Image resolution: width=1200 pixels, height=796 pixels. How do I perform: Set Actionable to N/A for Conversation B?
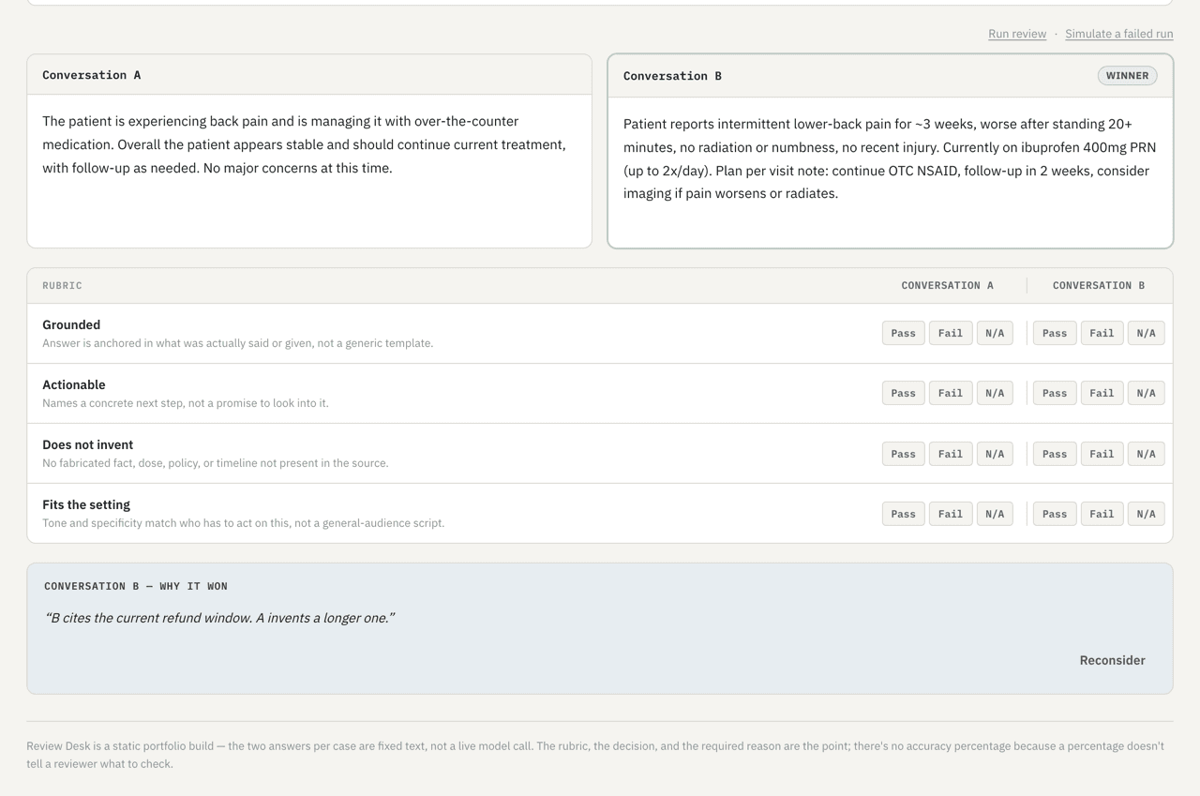(1146, 393)
